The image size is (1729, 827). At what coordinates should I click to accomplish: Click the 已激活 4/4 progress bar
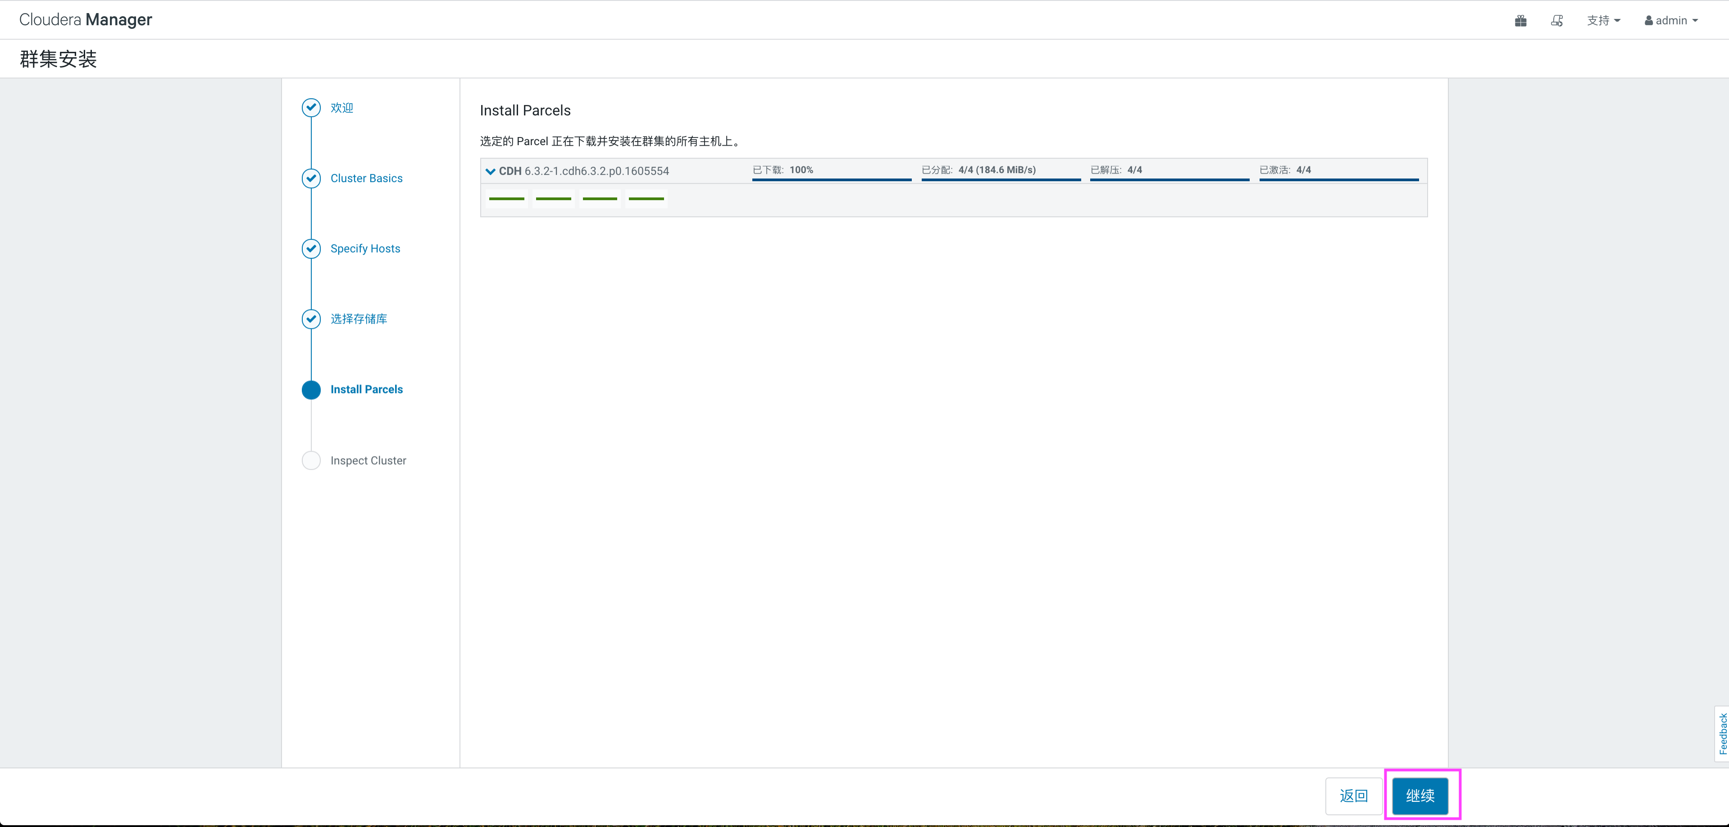(1338, 179)
